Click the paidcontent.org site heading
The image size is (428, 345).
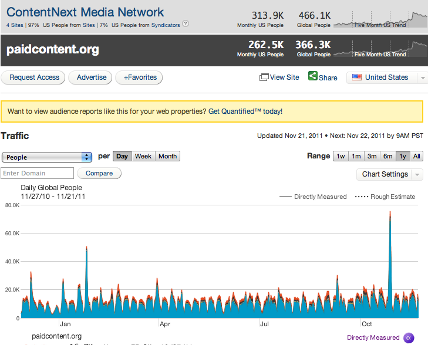point(53,49)
